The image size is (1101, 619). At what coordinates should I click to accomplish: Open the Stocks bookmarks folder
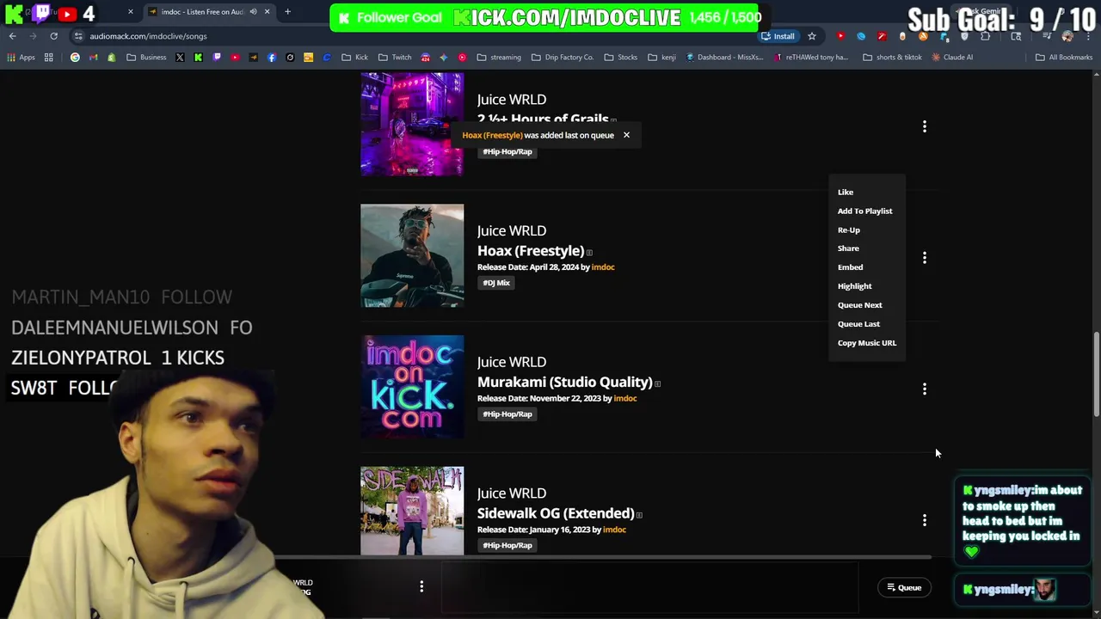pos(620,58)
